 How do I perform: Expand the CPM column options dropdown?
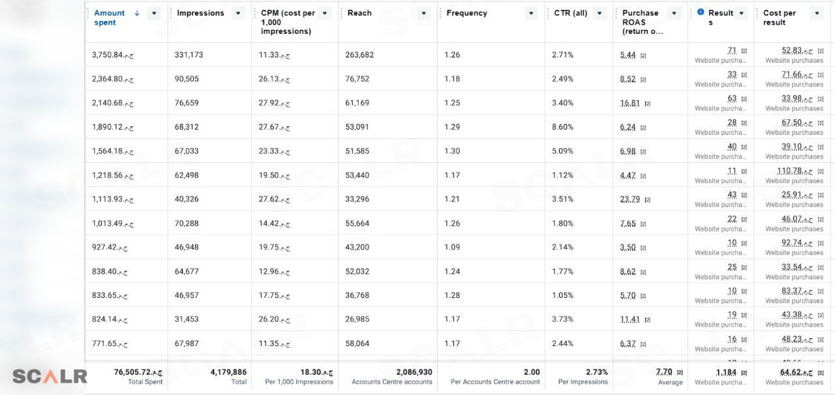pos(325,13)
